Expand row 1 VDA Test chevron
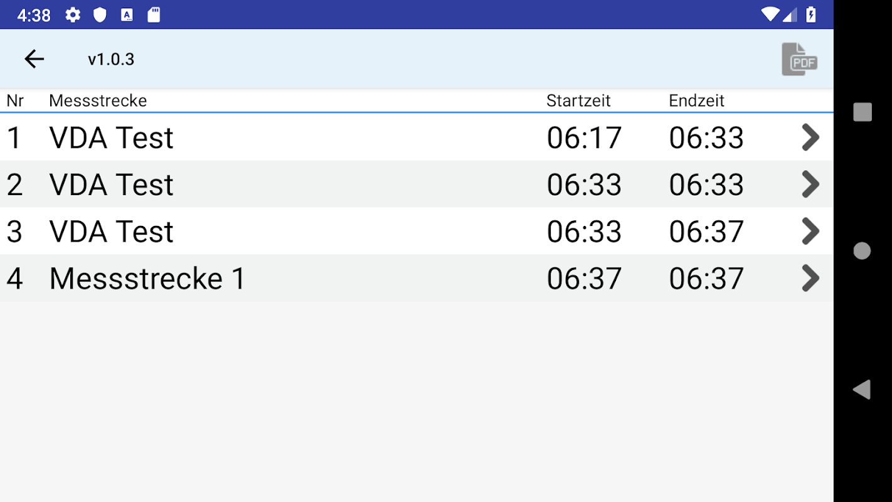 tap(810, 137)
